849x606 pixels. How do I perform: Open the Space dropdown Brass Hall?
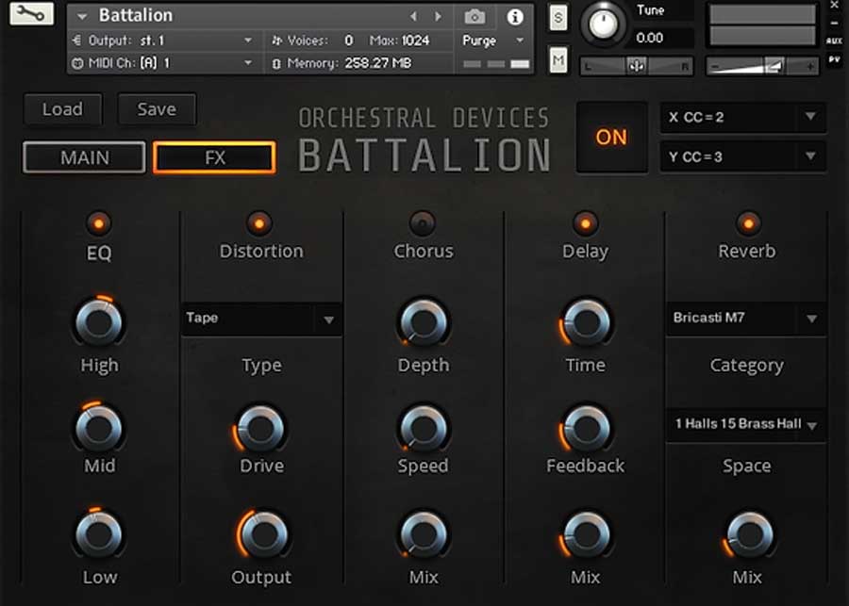point(745,424)
